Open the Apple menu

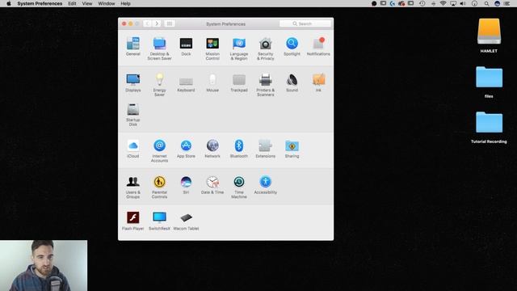(9, 3)
